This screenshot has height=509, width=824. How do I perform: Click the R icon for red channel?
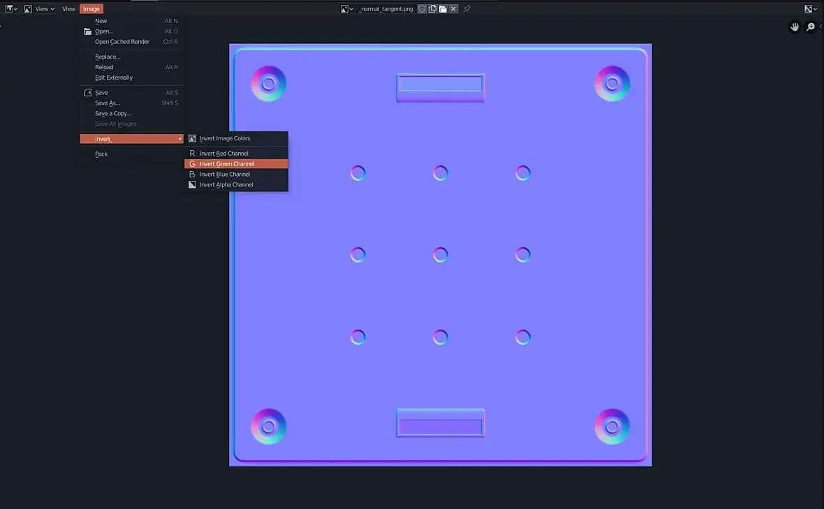tap(192, 154)
